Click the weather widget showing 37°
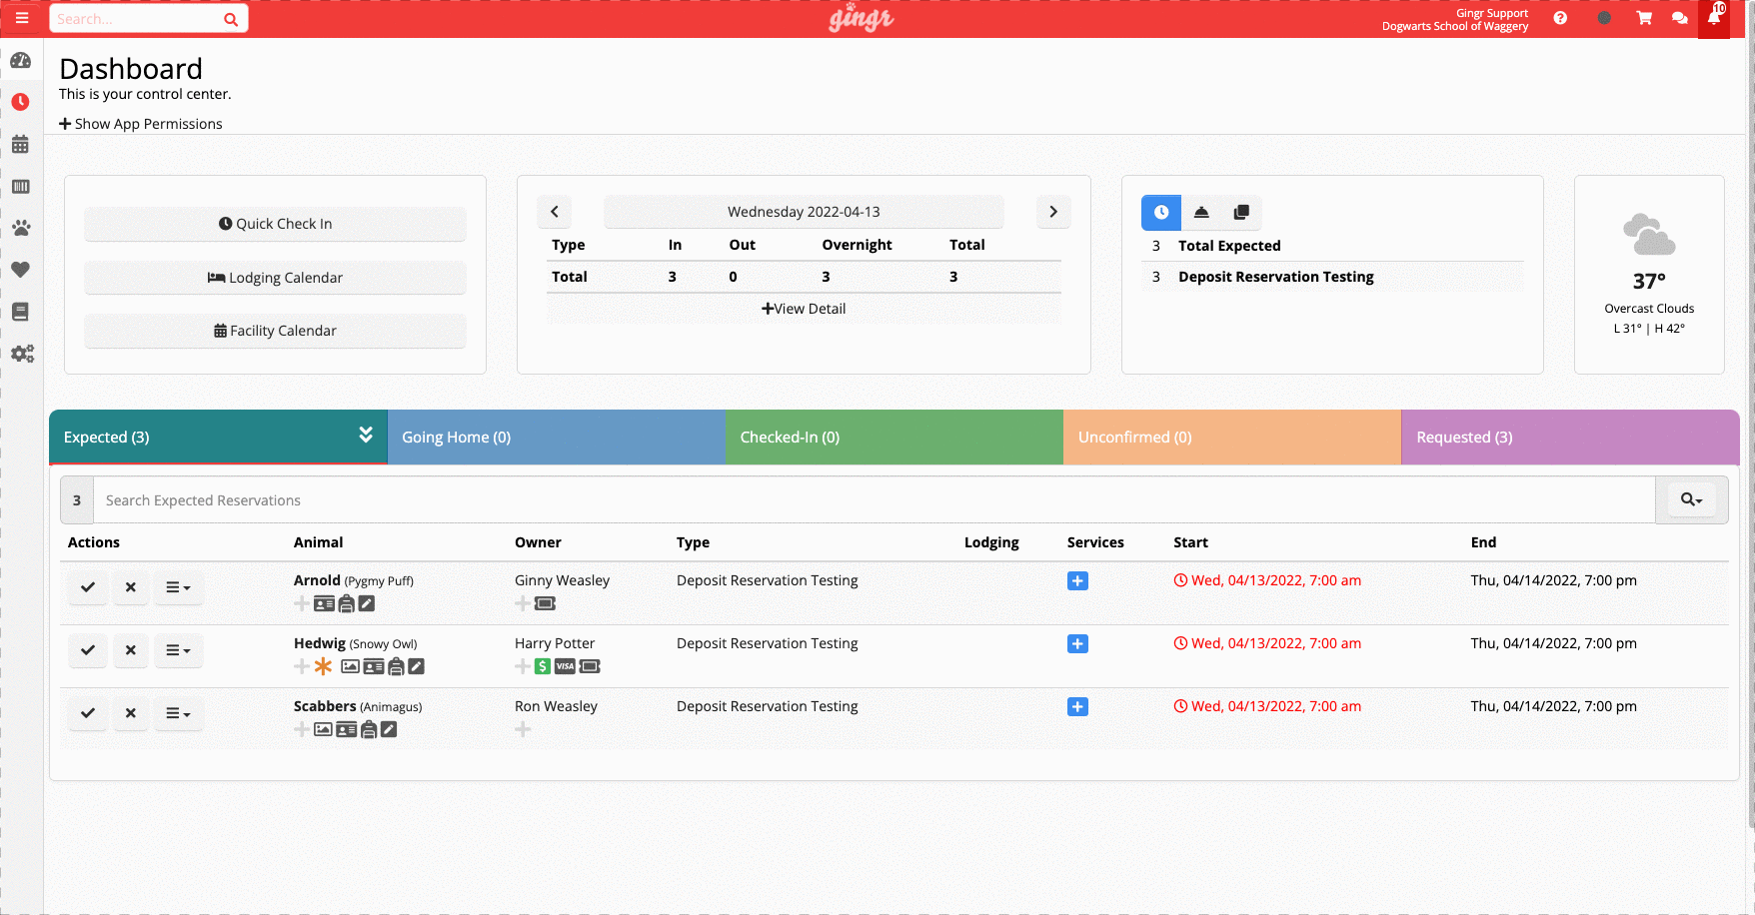This screenshot has width=1755, height=915. pos(1649,275)
